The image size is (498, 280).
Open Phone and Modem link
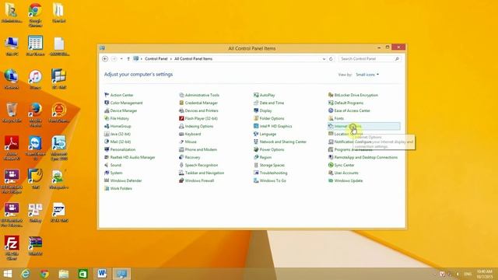(x=201, y=149)
